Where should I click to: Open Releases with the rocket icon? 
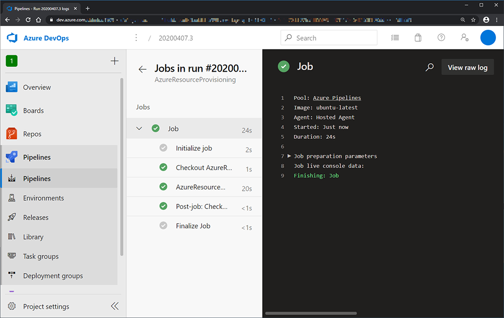click(x=36, y=217)
